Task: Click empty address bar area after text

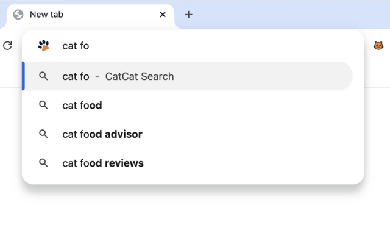Action: pyautogui.click(x=224, y=46)
